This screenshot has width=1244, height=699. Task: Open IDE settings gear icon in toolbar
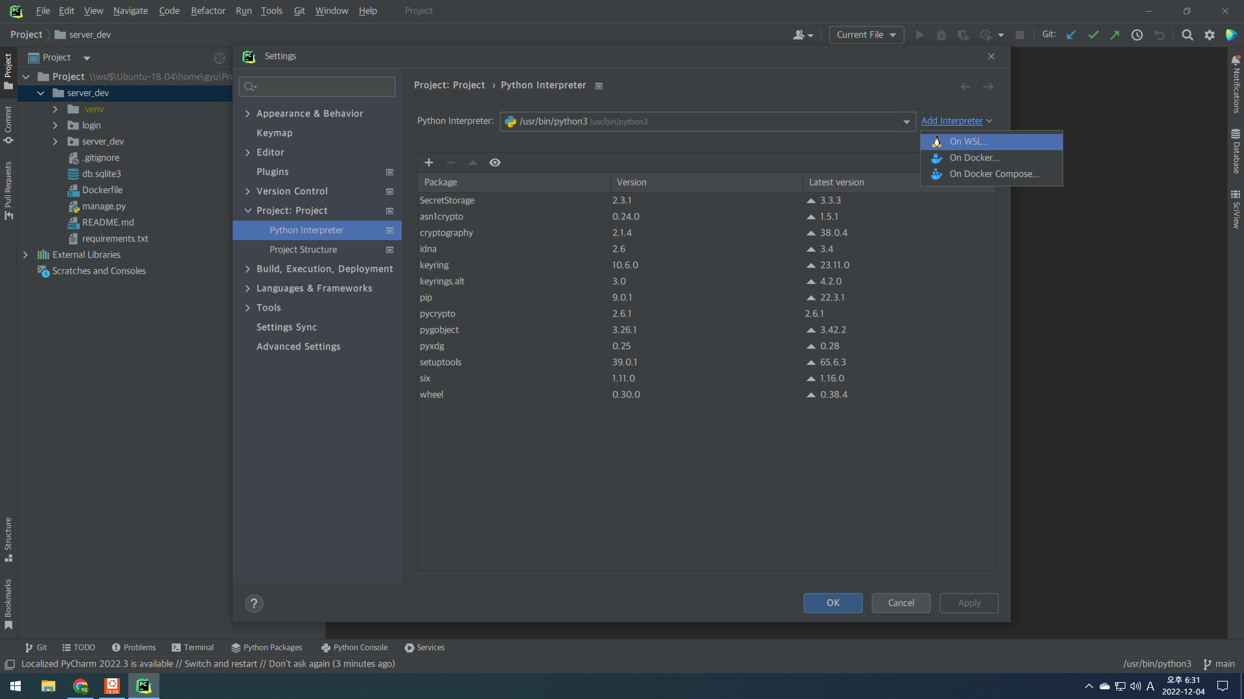pos(1210,35)
